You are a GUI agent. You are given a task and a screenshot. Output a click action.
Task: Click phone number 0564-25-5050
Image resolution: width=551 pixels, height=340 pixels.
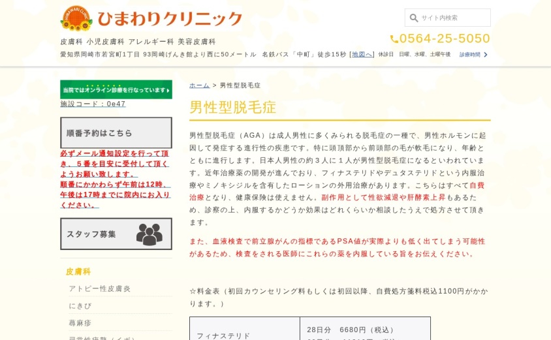(x=445, y=39)
